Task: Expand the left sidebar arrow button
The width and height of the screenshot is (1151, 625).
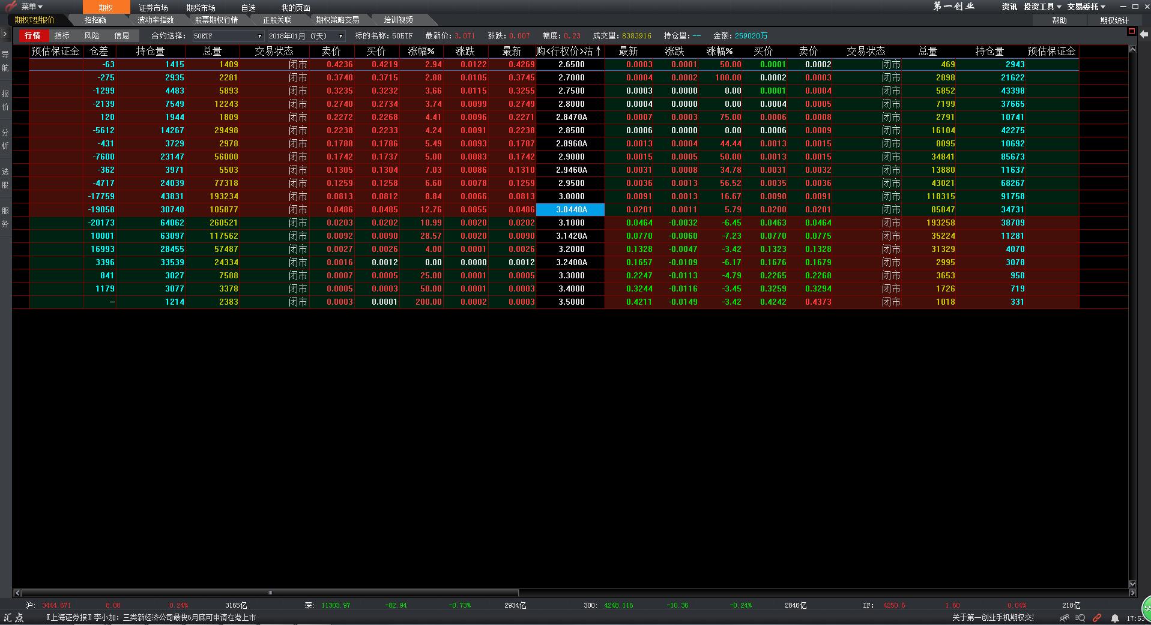Action: [x=5, y=34]
